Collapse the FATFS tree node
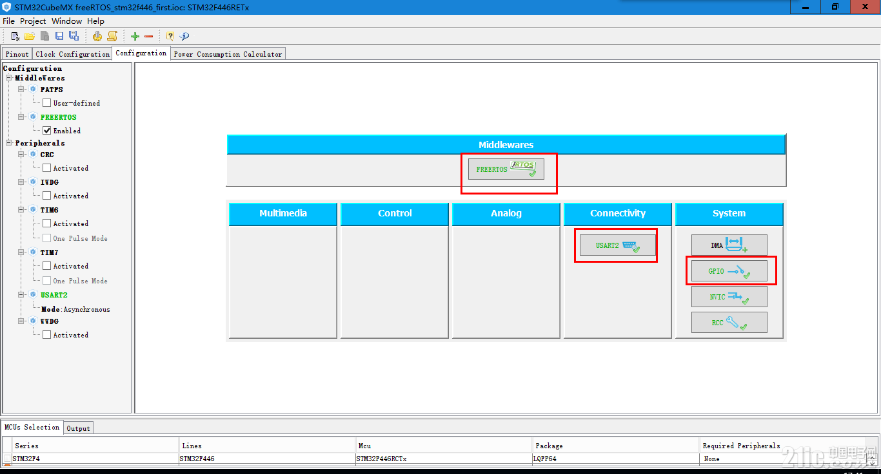Image resolution: width=881 pixels, height=474 pixels. 21,90
